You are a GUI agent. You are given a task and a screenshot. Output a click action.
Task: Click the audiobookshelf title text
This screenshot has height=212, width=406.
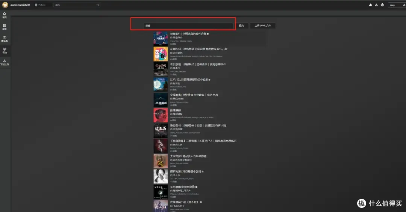[x=20, y=5]
